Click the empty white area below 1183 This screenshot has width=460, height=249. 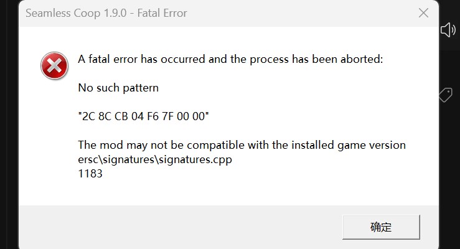[x=205, y=192]
